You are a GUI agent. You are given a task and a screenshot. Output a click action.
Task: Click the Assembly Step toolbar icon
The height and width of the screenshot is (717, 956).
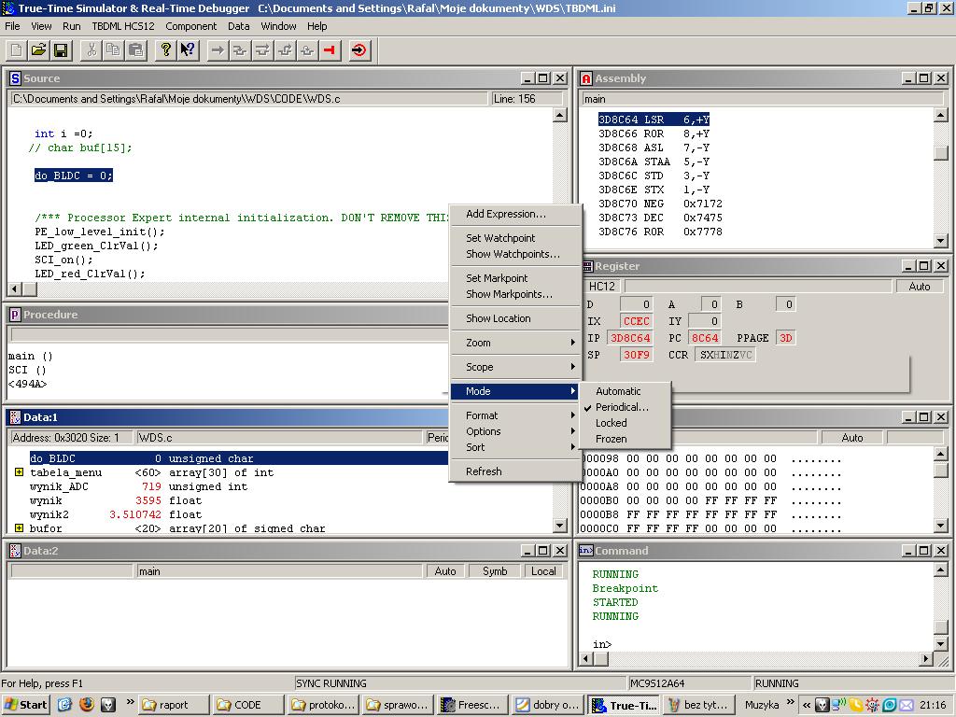tap(307, 50)
